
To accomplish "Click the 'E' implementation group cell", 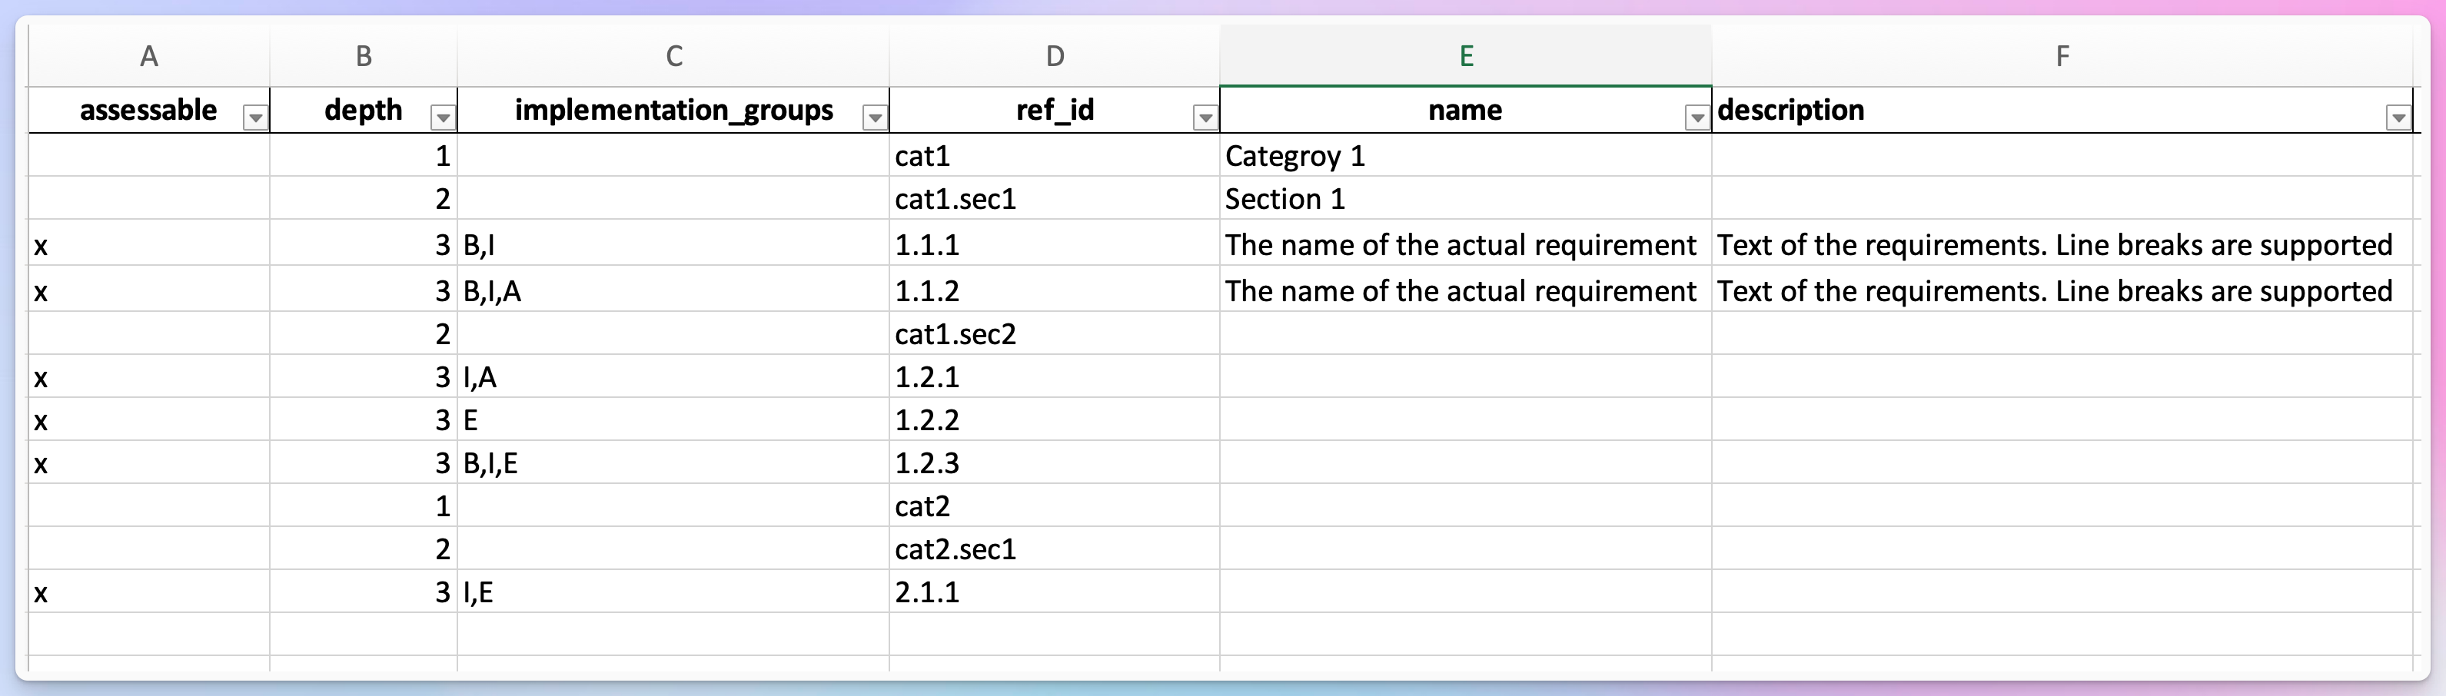I will (x=673, y=419).
